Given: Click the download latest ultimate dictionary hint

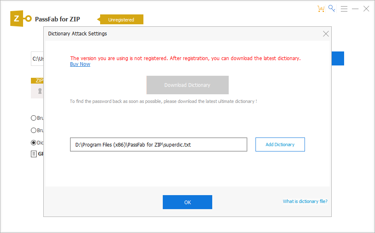Looking at the screenshot, I should 163,101.
